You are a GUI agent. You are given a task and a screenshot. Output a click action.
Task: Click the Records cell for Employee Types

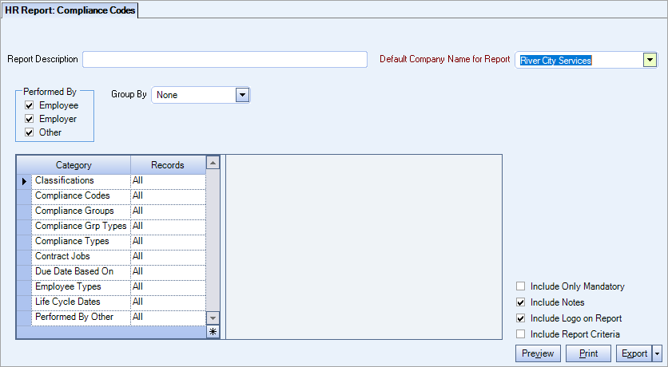tap(168, 287)
